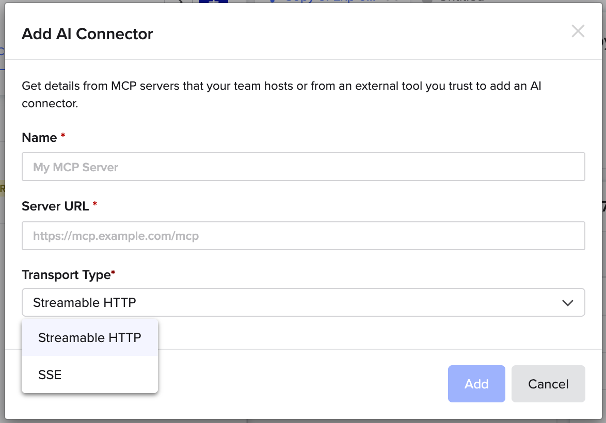The height and width of the screenshot is (423, 606).
Task: Click into the Server URL field
Action: click(x=303, y=236)
